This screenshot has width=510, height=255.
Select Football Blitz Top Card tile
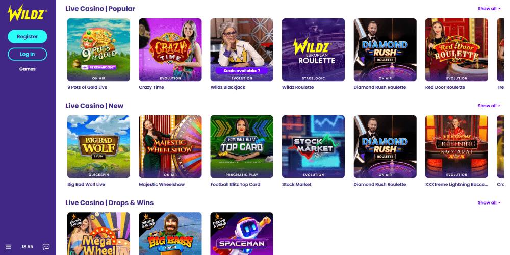(242, 147)
